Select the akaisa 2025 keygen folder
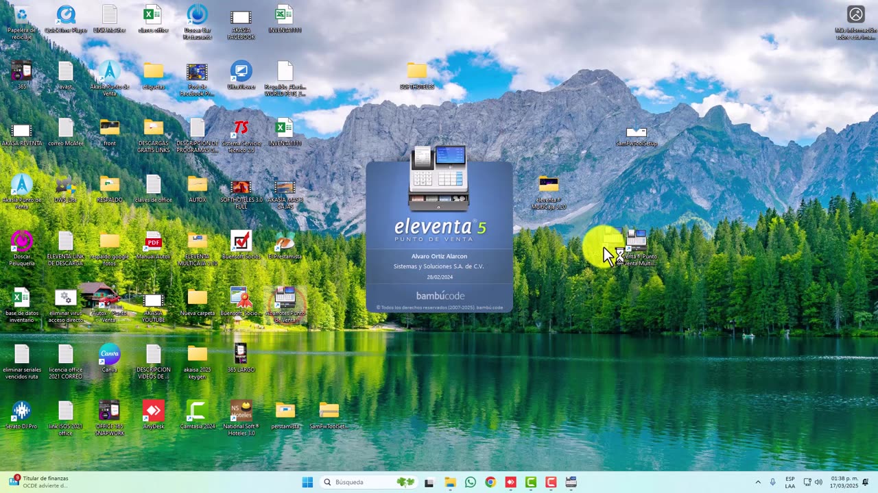Viewport: 878px width, 493px height. coord(198,362)
